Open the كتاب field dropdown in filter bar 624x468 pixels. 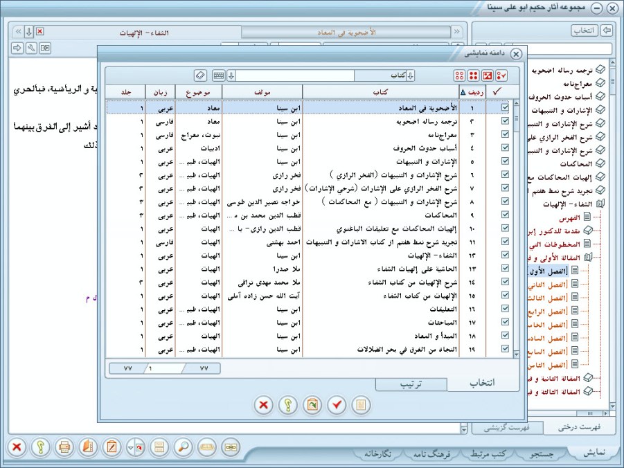(410, 75)
